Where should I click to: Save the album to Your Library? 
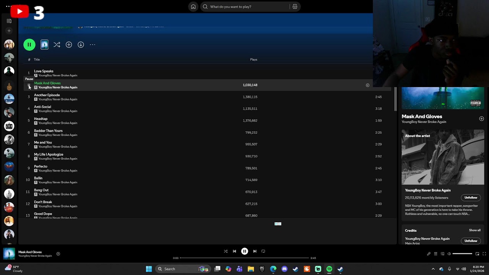(69, 45)
